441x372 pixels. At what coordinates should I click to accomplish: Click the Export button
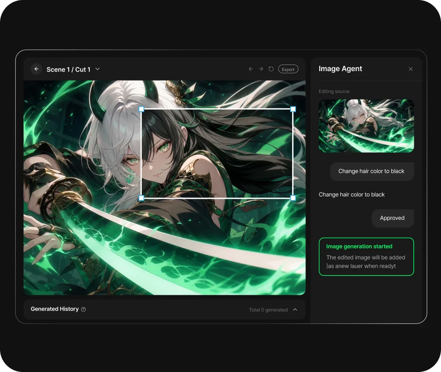tap(288, 69)
